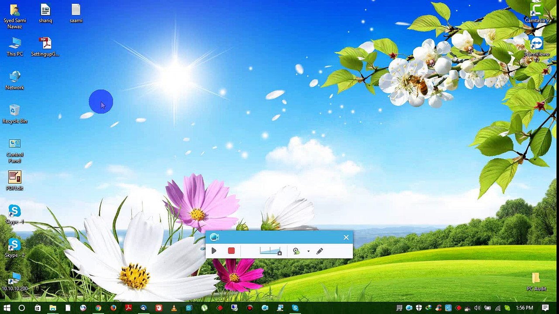The image size is (559, 314).
Task: Select the pencil draw tool in recorder
Action: tap(320, 251)
